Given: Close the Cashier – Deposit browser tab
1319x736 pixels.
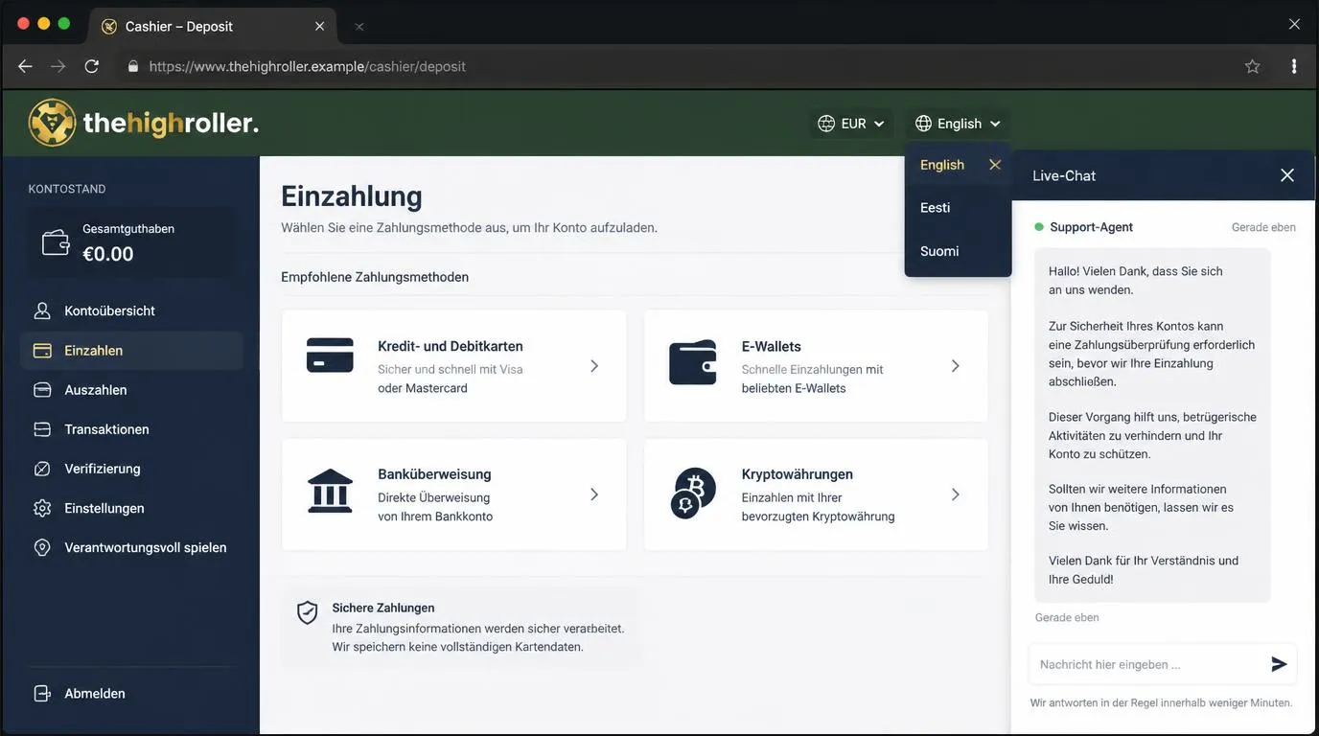Looking at the screenshot, I should pos(320,26).
